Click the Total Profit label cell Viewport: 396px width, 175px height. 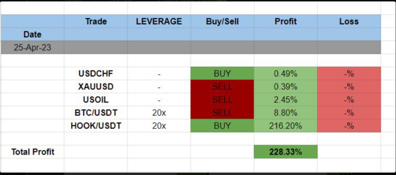(x=33, y=152)
